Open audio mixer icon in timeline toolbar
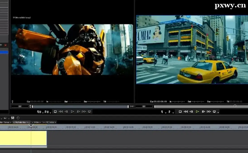 point(13,118)
